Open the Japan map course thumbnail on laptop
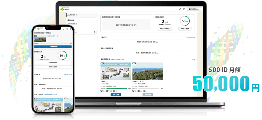The image size is (262, 120). tap(116, 71)
